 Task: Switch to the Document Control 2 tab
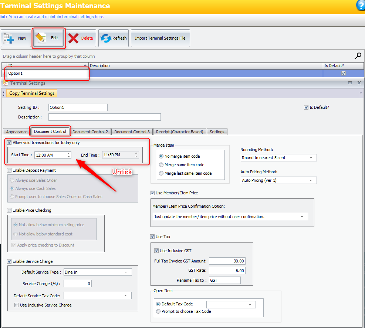click(90, 132)
